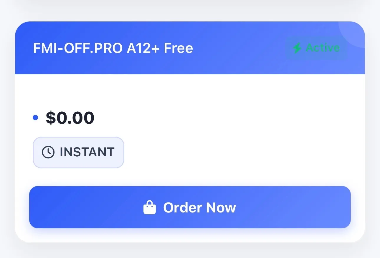Image resolution: width=380 pixels, height=258 pixels.
Task: Click the clock icon beside INSTANT
Action: (48, 152)
